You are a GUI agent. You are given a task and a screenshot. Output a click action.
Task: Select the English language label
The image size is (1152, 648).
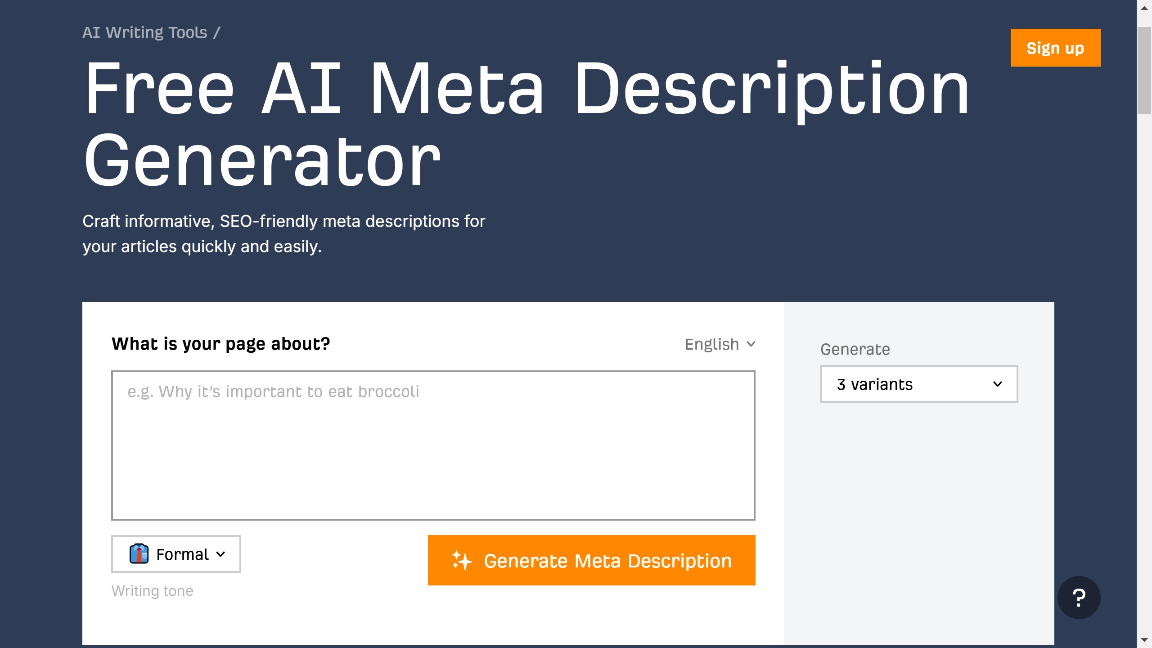pos(711,344)
